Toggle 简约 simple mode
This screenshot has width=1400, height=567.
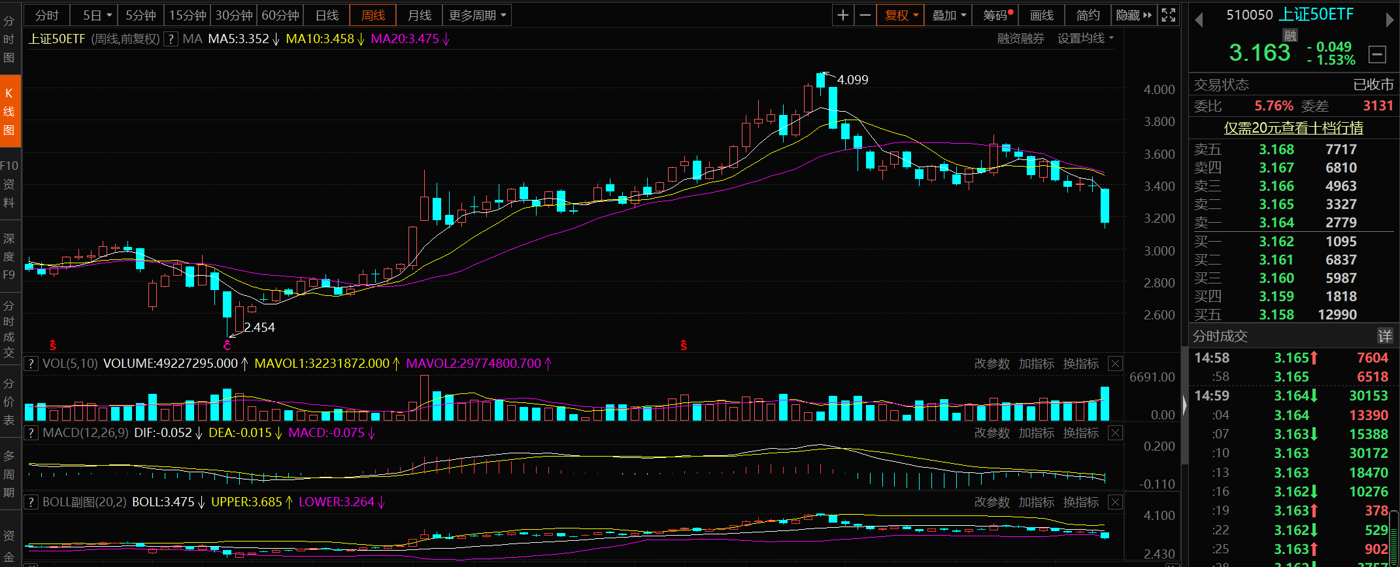tap(1088, 15)
